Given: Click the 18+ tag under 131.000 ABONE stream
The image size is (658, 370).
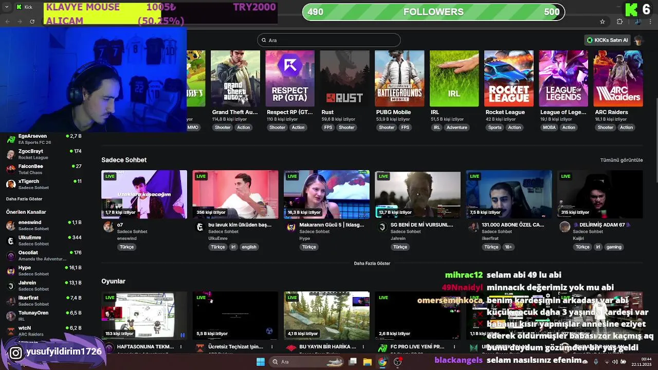Looking at the screenshot, I should [508, 247].
